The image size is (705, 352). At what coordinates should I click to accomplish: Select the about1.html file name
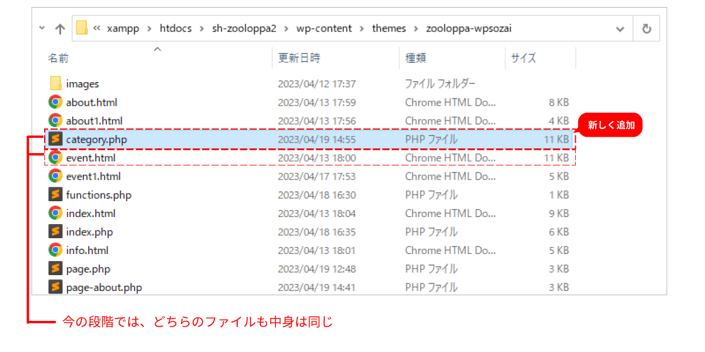(x=94, y=121)
